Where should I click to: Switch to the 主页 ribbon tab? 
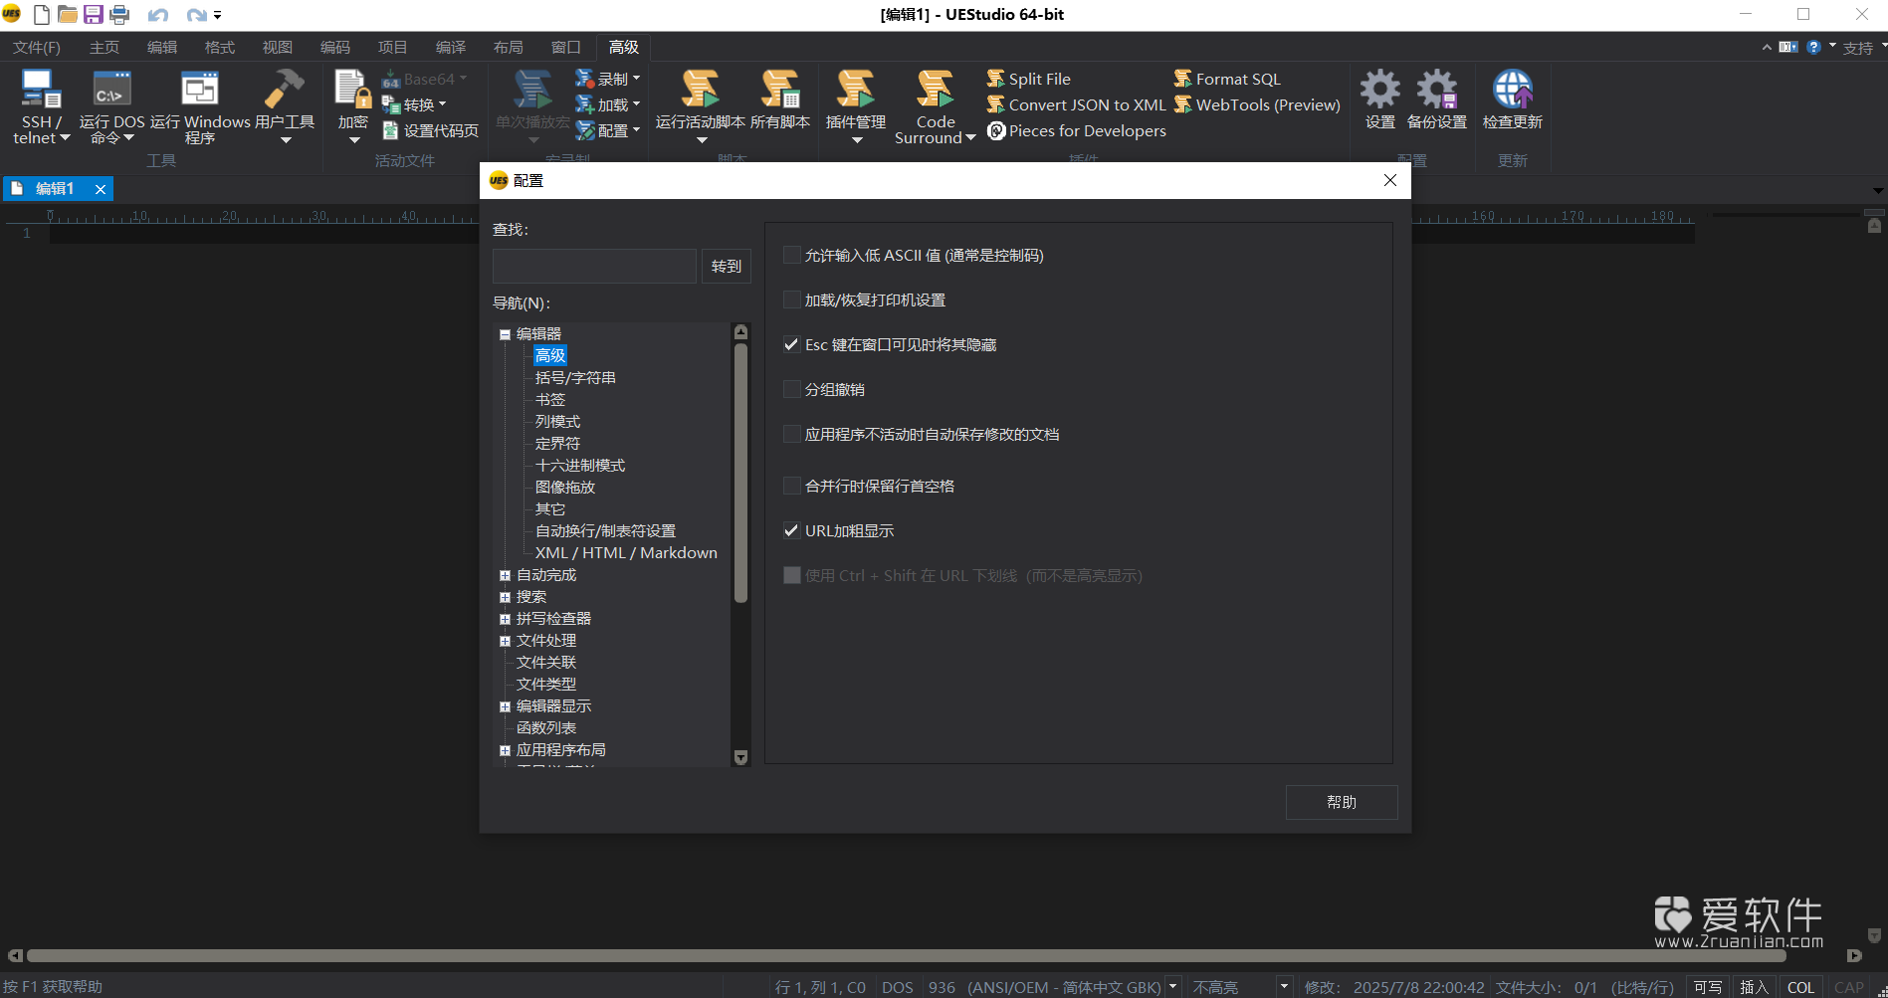(x=105, y=47)
